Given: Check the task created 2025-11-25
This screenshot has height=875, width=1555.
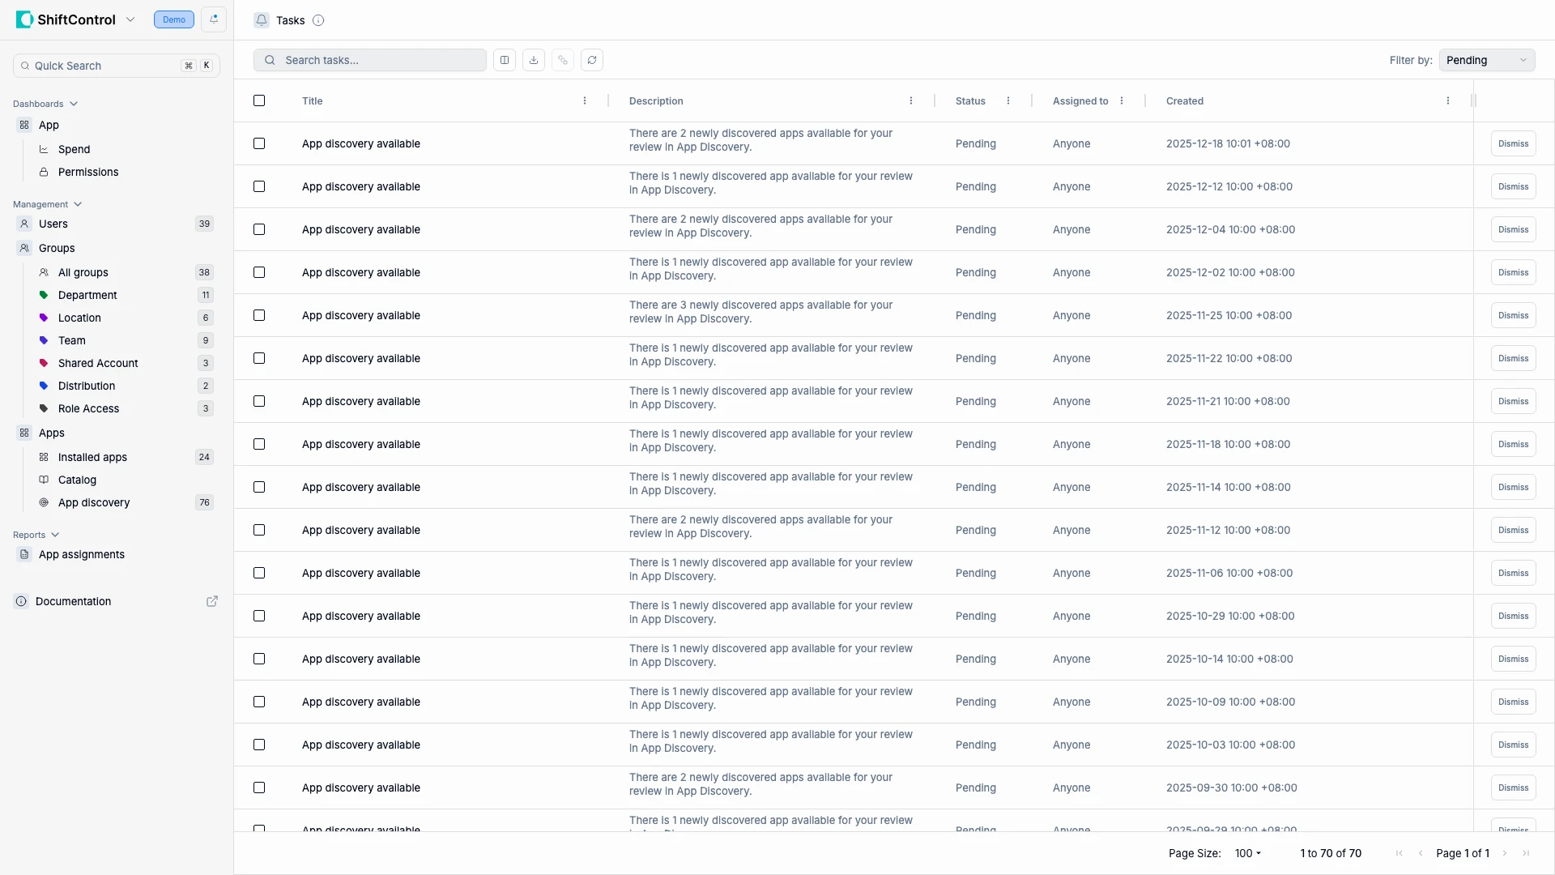Looking at the screenshot, I should pos(259,315).
